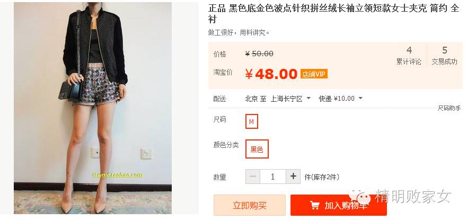Click the yellow watermark link on photo
The width and height of the screenshot is (467, 220).
point(118,175)
